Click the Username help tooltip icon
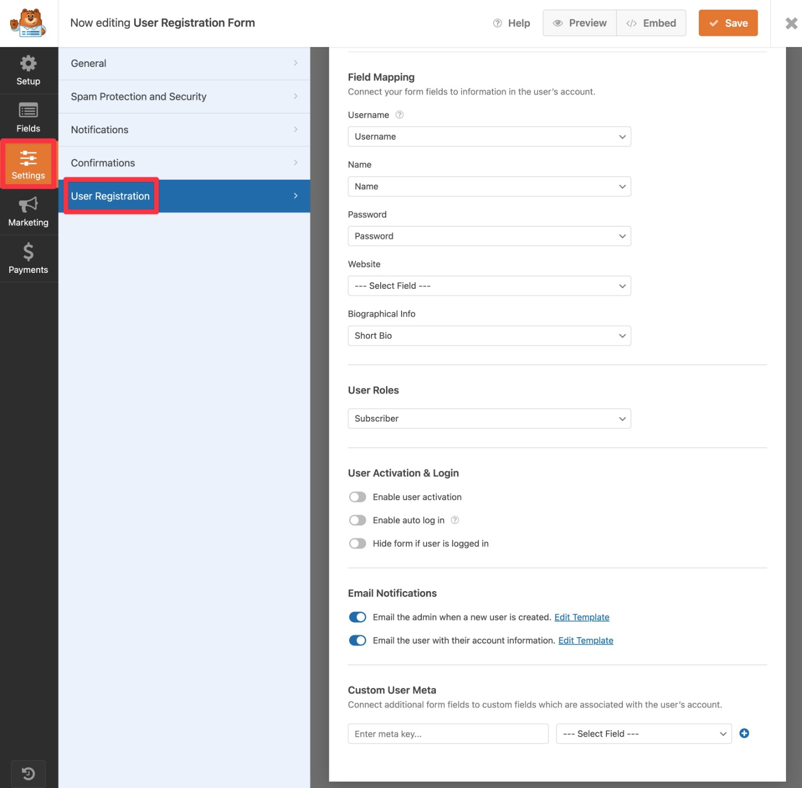This screenshot has width=802, height=788. pyautogui.click(x=399, y=114)
